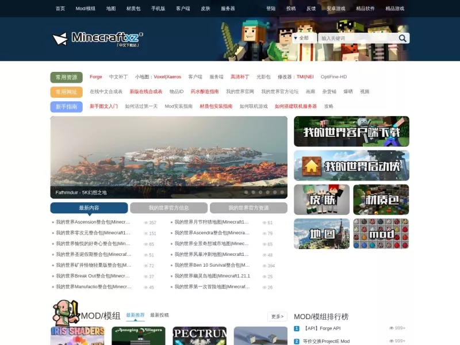Open Mod/模组 in the top navigation

[x=85, y=9]
